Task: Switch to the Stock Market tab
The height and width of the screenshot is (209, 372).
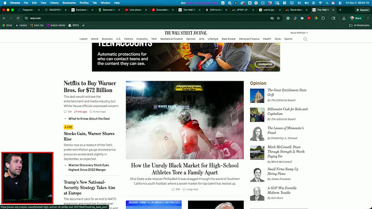Action: [x=295, y=10]
